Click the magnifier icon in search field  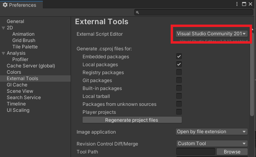coord(137,12)
